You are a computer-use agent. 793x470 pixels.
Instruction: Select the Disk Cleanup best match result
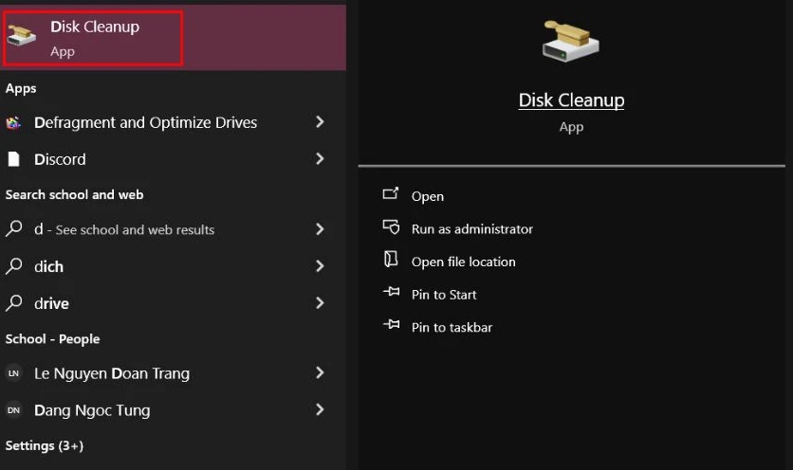pos(173,38)
